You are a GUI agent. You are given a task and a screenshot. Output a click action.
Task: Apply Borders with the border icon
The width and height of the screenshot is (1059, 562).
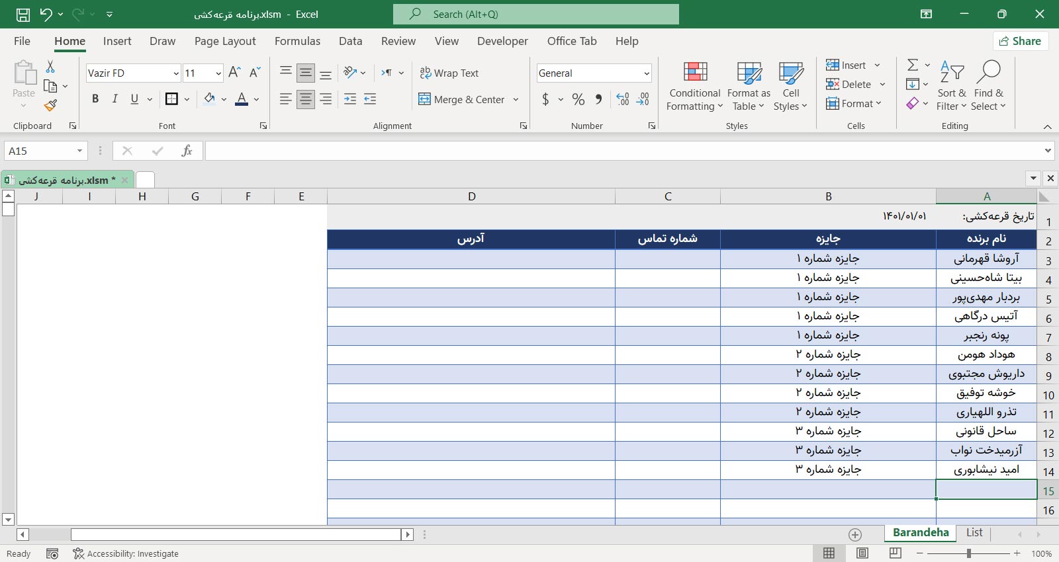(x=171, y=99)
